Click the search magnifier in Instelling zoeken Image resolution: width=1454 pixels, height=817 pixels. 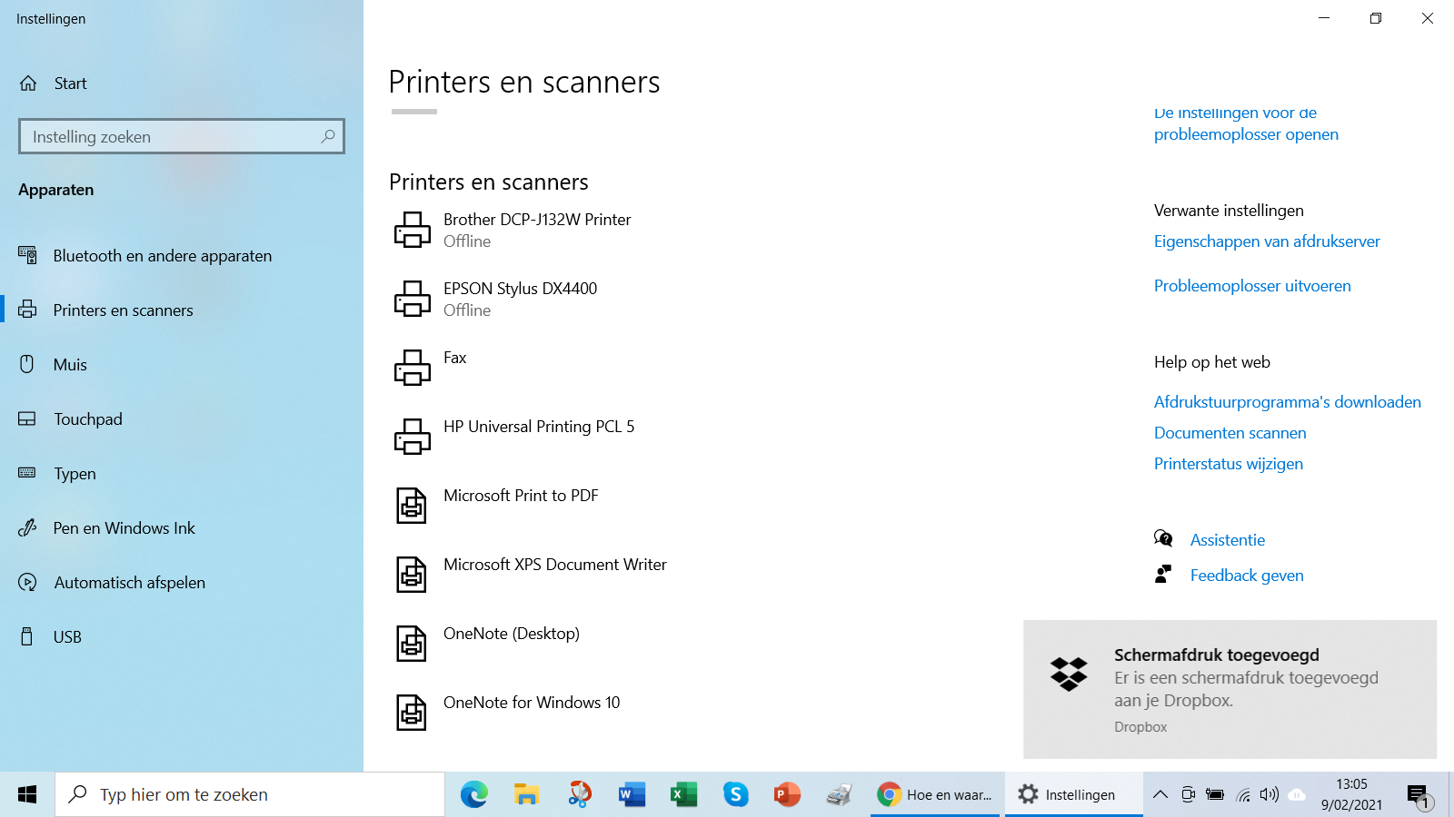pos(328,136)
